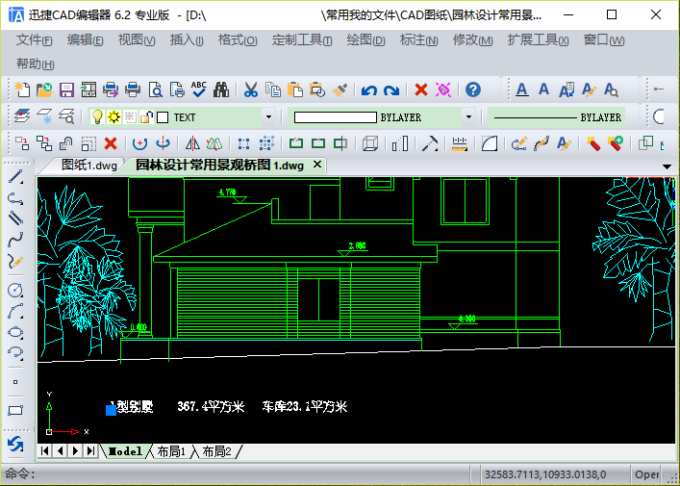Expand the TEXT layer dropdown
680x486 pixels.
(x=269, y=117)
